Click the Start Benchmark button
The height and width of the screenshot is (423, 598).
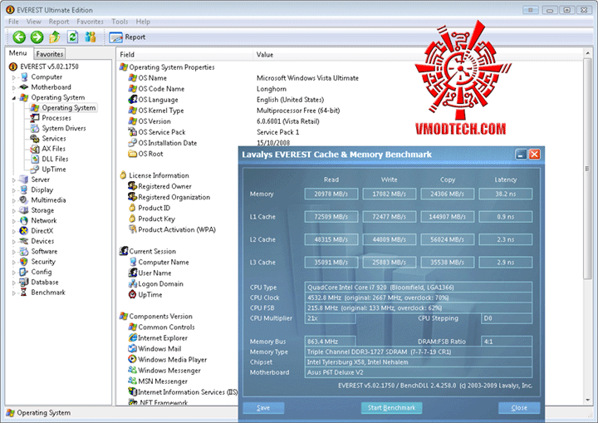391,408
